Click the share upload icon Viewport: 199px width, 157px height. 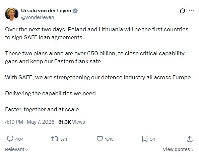[190, 139]
